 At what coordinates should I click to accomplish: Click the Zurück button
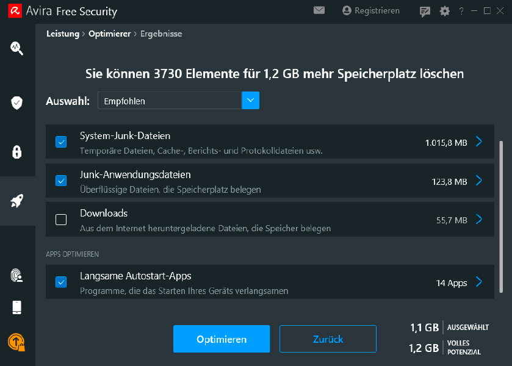328,339
